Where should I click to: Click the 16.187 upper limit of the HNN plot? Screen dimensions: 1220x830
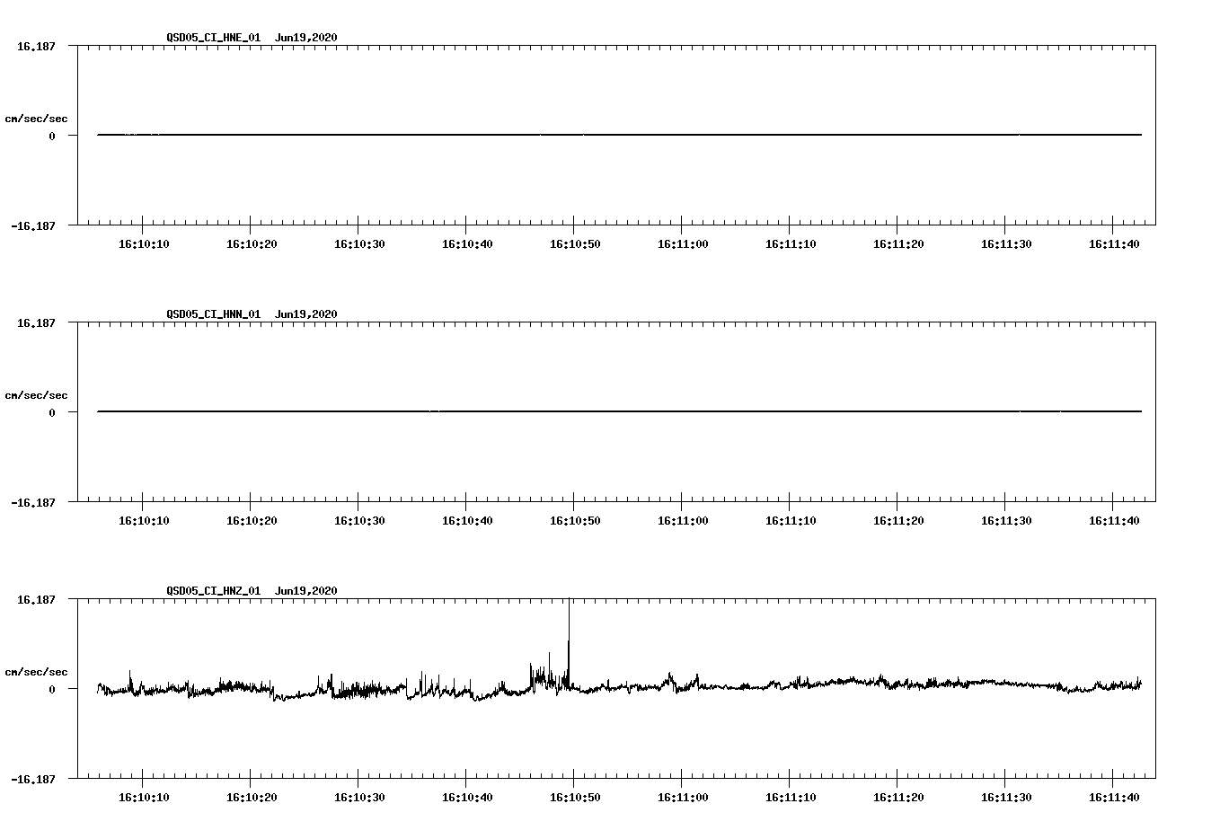point(36,322)
